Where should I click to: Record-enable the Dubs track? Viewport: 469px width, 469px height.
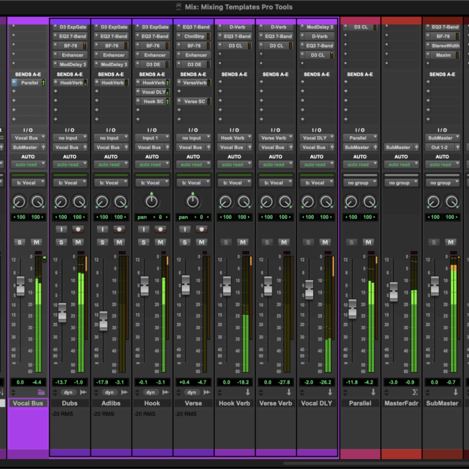tap(78, 230)
